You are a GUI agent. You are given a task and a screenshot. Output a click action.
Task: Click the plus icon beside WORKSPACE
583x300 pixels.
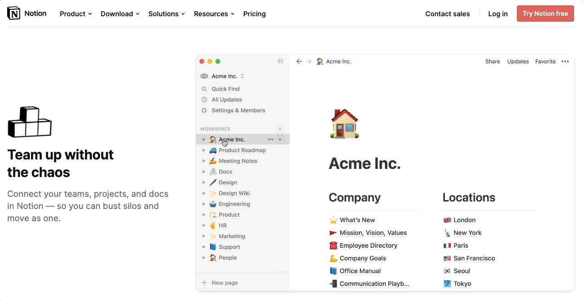(x=280, y=129)
